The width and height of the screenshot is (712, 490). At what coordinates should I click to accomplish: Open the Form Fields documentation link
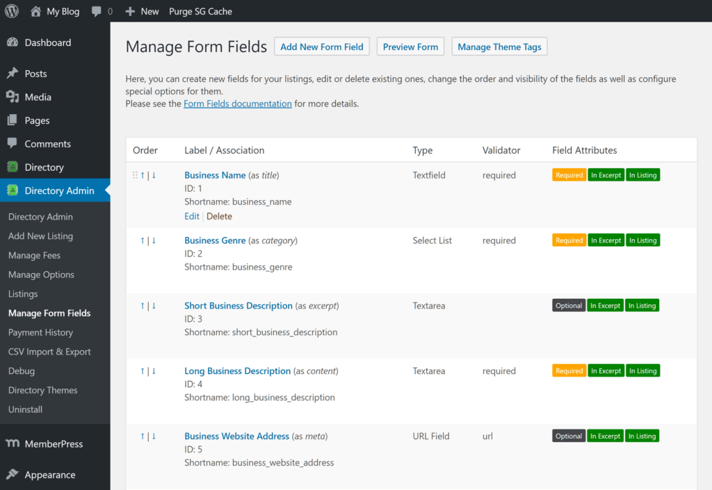[237, 103]
